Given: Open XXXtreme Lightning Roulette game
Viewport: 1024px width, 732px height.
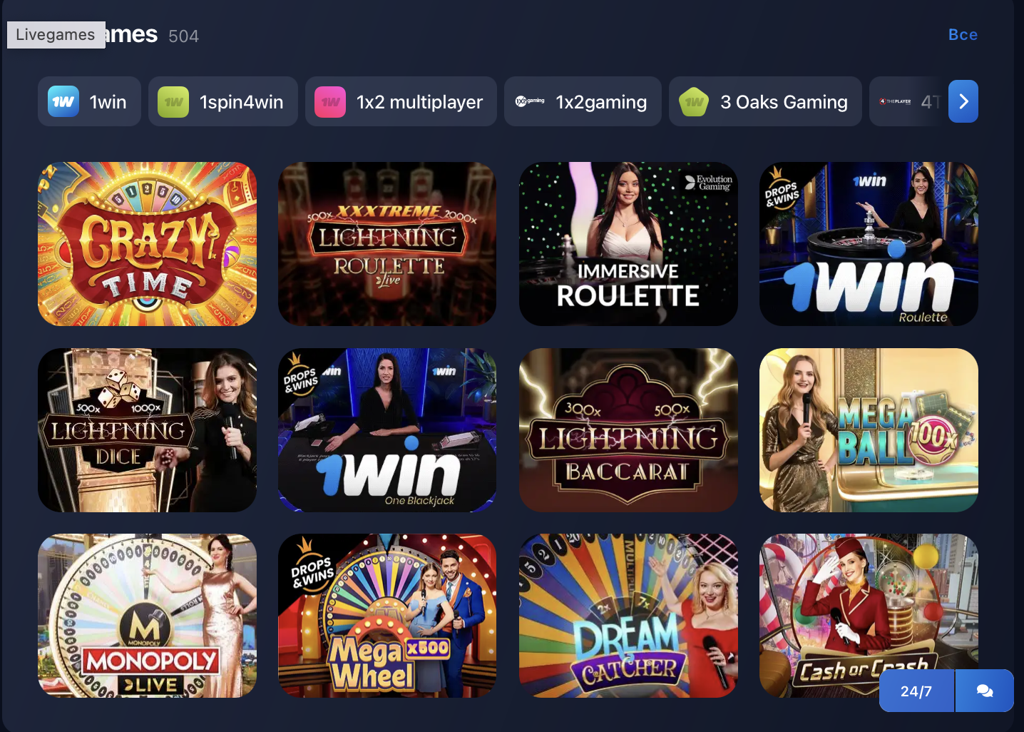Looking at the screenshot, I should [387, 244].
